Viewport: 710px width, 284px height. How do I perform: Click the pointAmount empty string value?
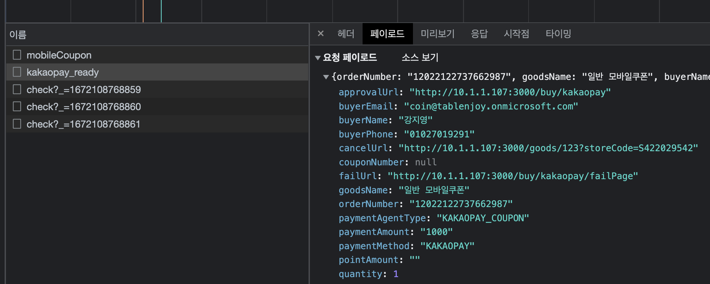tap(415, 260)
